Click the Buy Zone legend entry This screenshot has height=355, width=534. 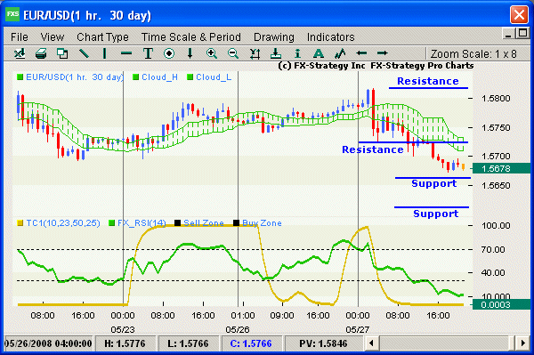pyautogui.click(x=257, y=223)
